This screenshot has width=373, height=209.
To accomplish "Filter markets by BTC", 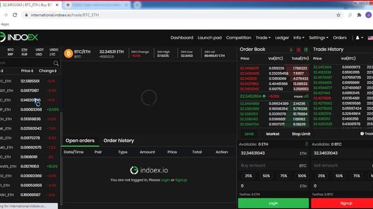I will [10, 50].
